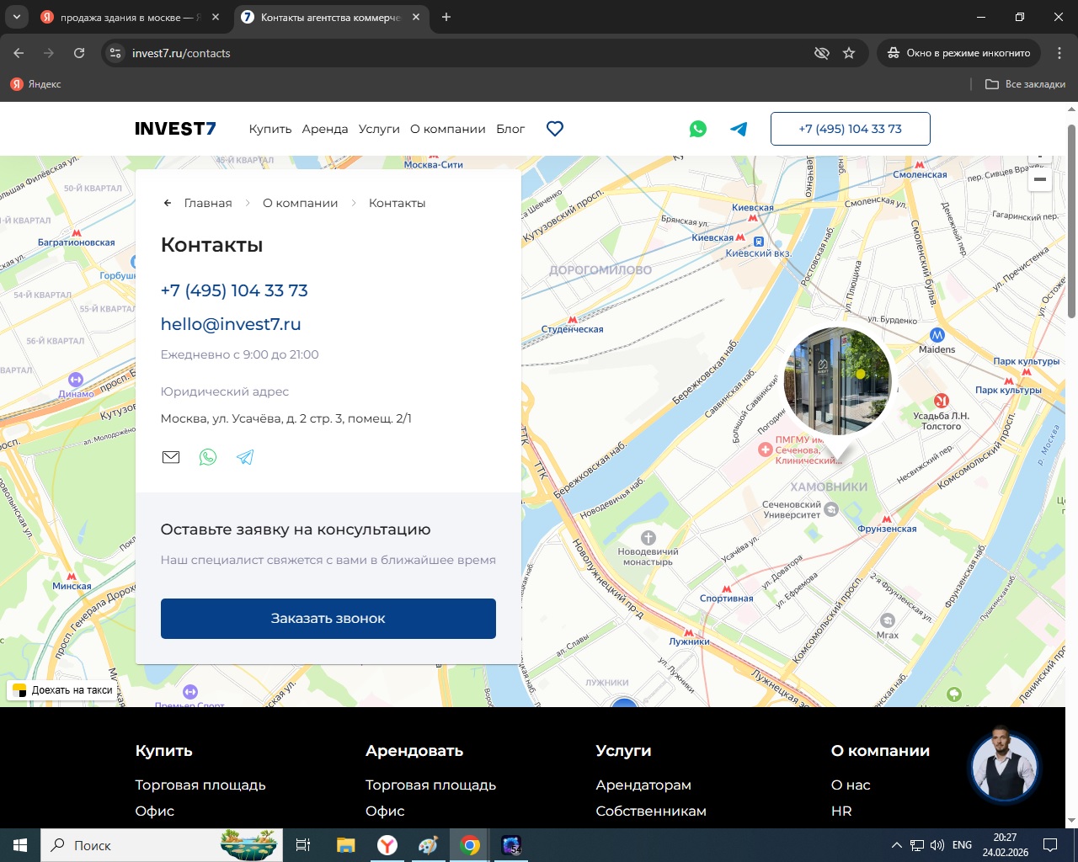Open the Услуги navigation item
The image size is (1078, 862).
click(x=379, y=129)
